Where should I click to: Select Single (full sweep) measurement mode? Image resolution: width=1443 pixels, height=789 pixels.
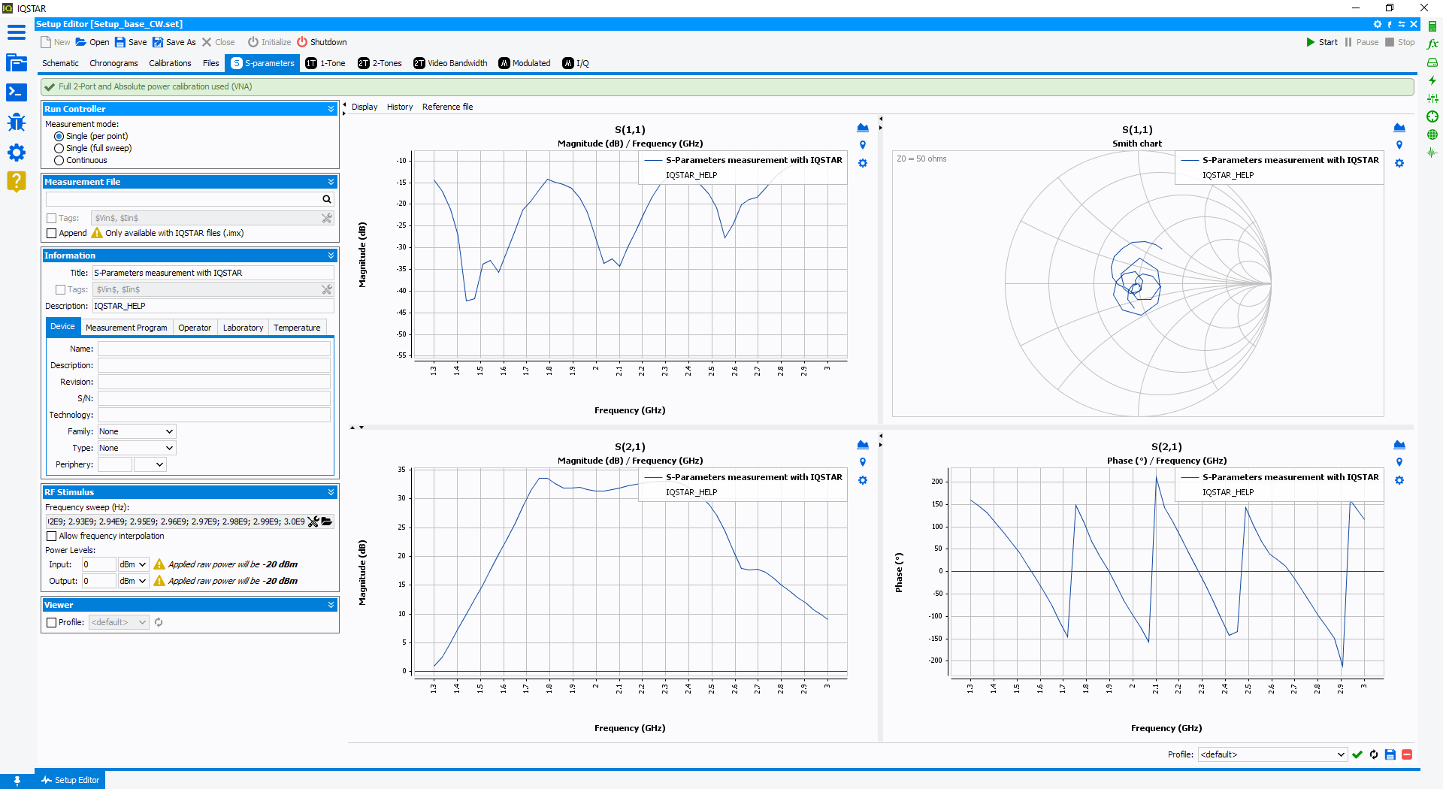pos(59,149)
